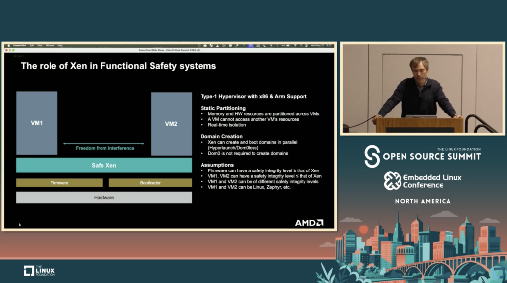507x283 pixels.
Task: Open the PowerPoint menu in menu bar
Action: pos(20,45)
